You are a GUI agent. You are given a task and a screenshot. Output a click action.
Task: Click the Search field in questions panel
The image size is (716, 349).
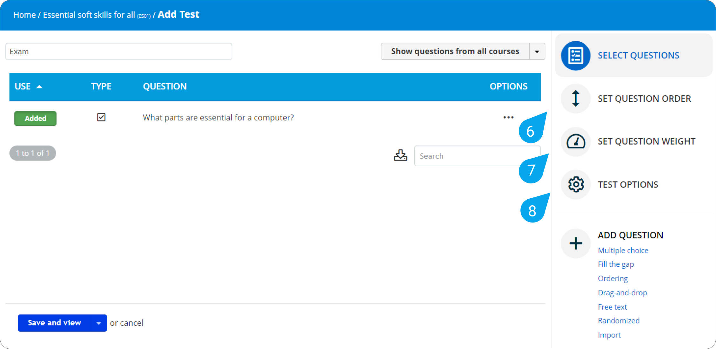pyautogui.click(x=476, y=156)
